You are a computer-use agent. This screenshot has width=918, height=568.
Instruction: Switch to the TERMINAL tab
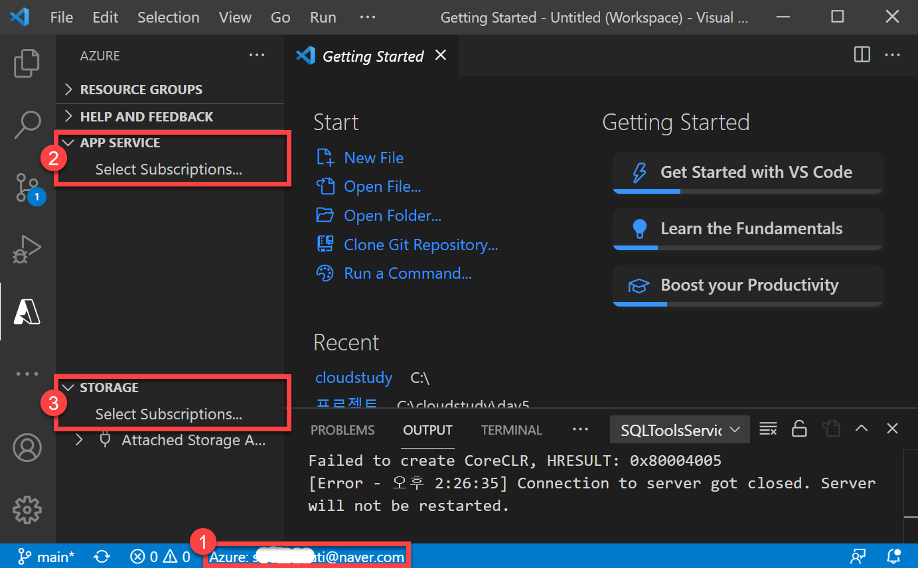(511, 430)
